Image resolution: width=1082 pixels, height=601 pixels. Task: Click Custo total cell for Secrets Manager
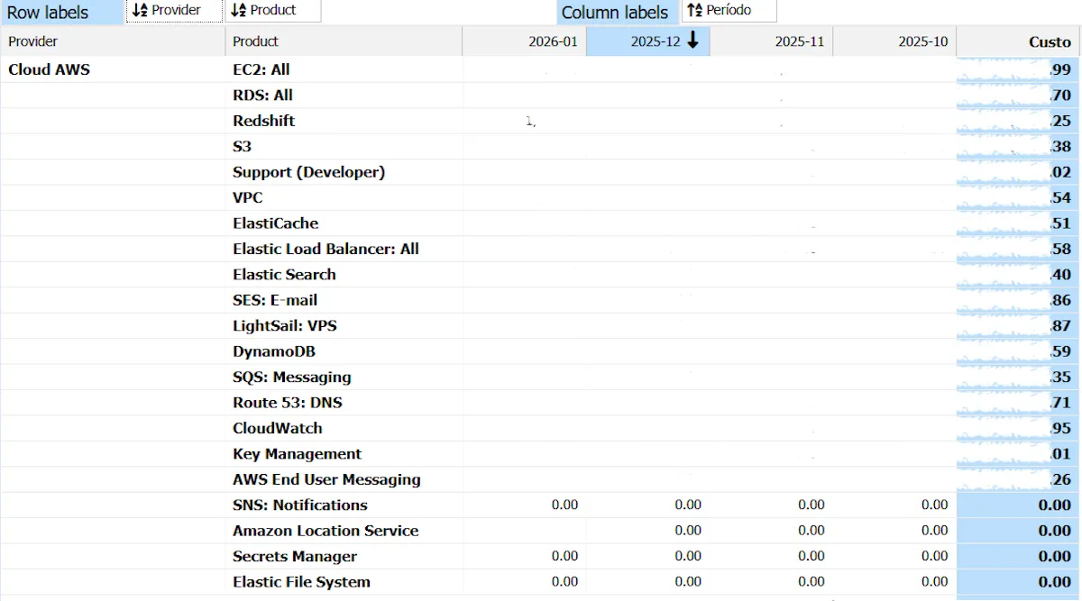click(x=1018, y=556)
